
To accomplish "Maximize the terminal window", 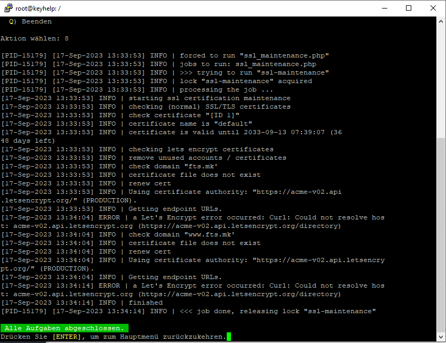I will (x=409, y=8).
